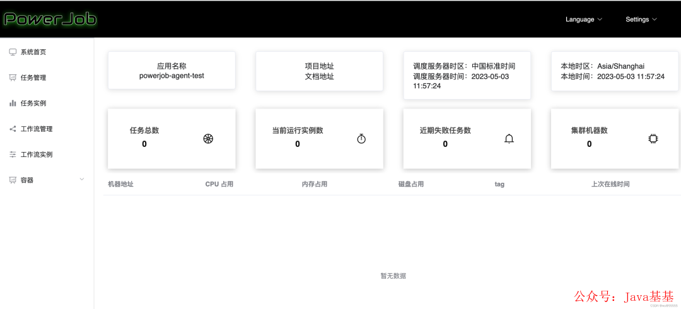This screenshot has width=681, height=309.
Task: Click the icon beside 任务管理
Action: tap(13, 78)
